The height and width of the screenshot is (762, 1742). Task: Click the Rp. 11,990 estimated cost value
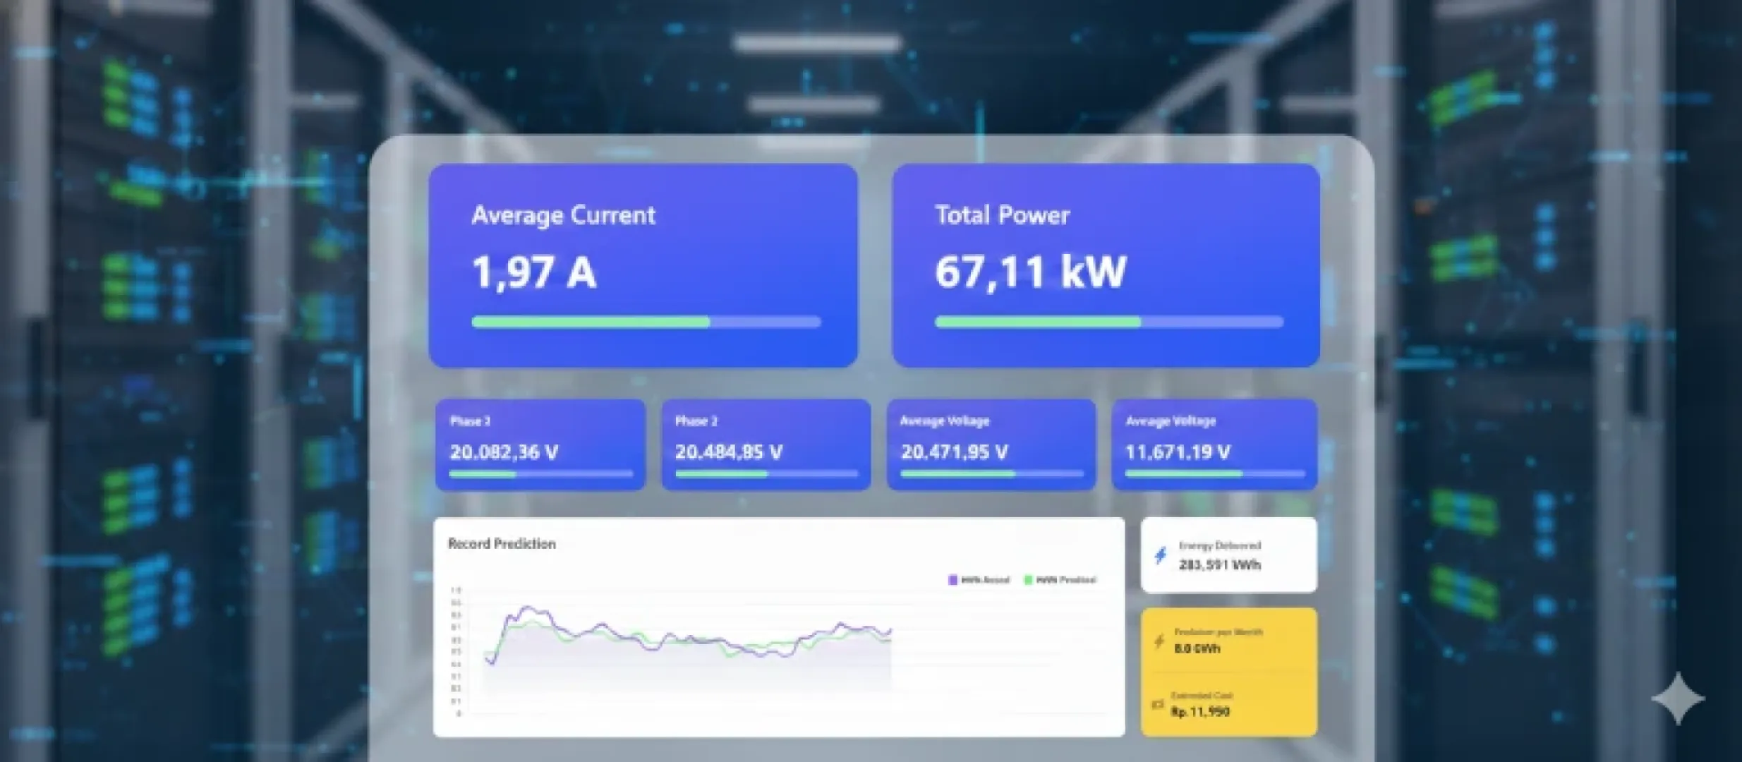pyautogui.click(x=1200, y=712)
